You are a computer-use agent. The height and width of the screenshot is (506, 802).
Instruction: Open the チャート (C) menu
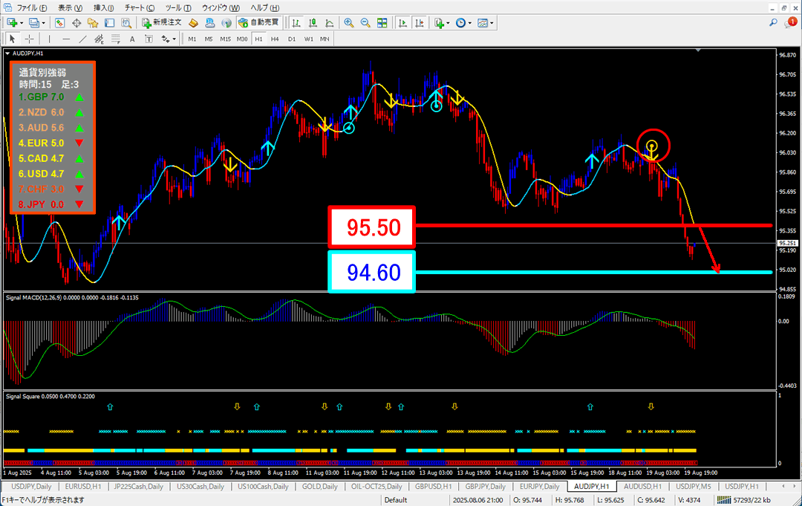coord(140,7)
